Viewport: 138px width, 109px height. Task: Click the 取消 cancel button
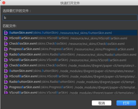(x=102, y=103)
